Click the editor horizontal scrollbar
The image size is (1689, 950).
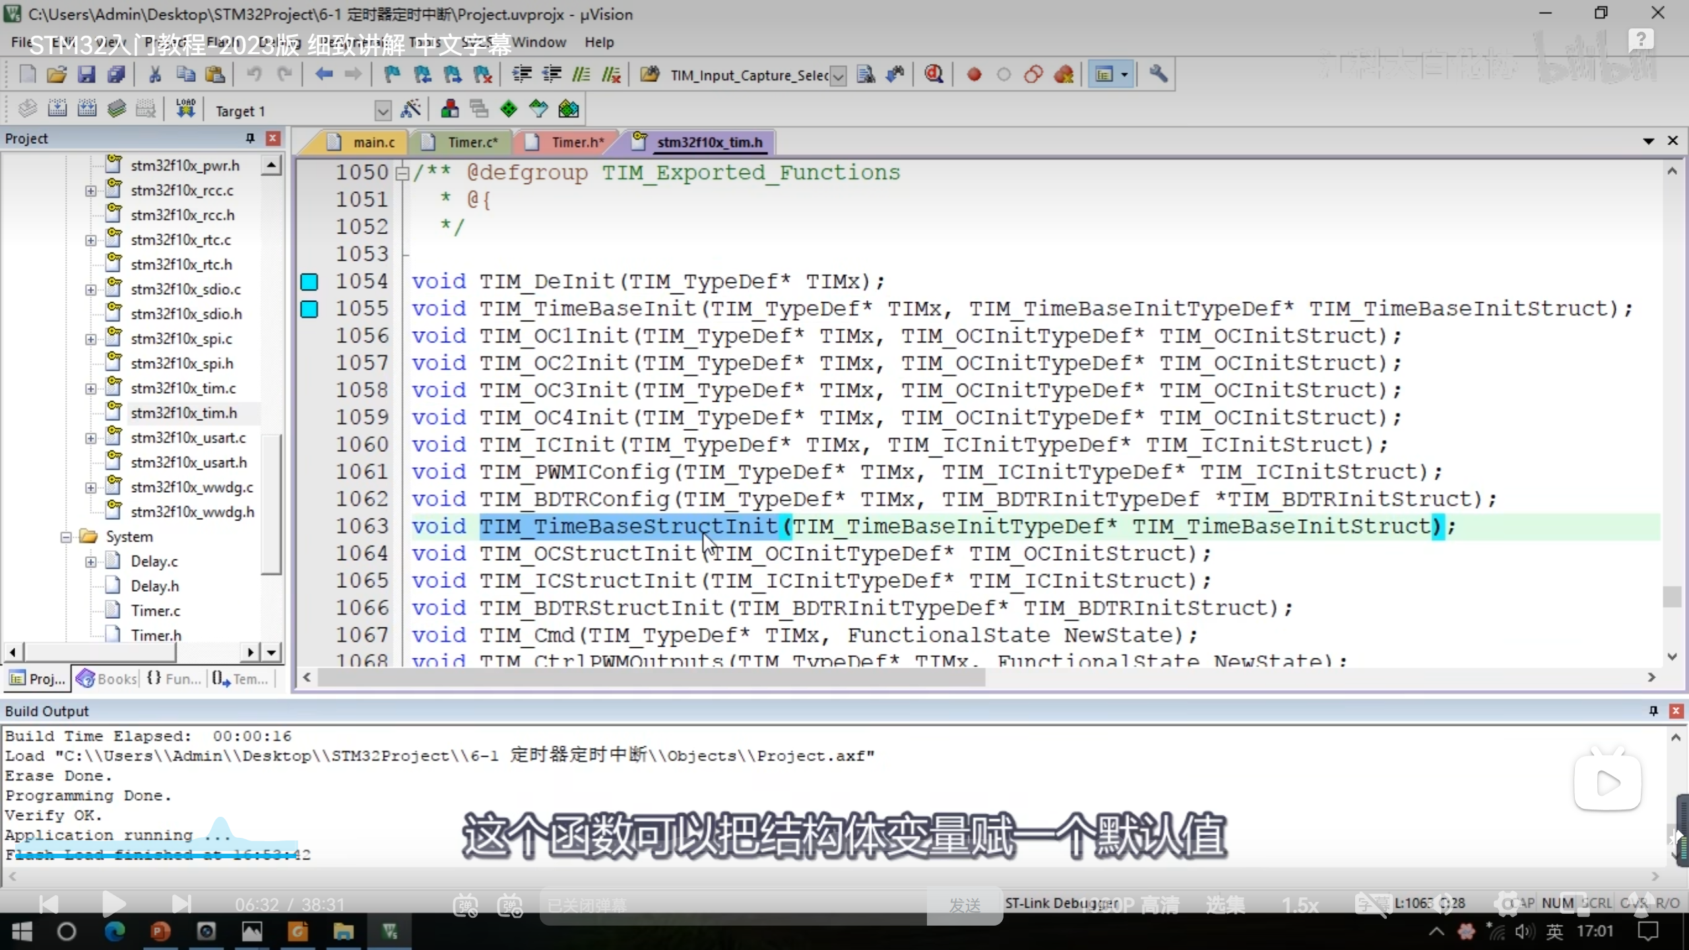pyautogui.click(x=650, y=678)
